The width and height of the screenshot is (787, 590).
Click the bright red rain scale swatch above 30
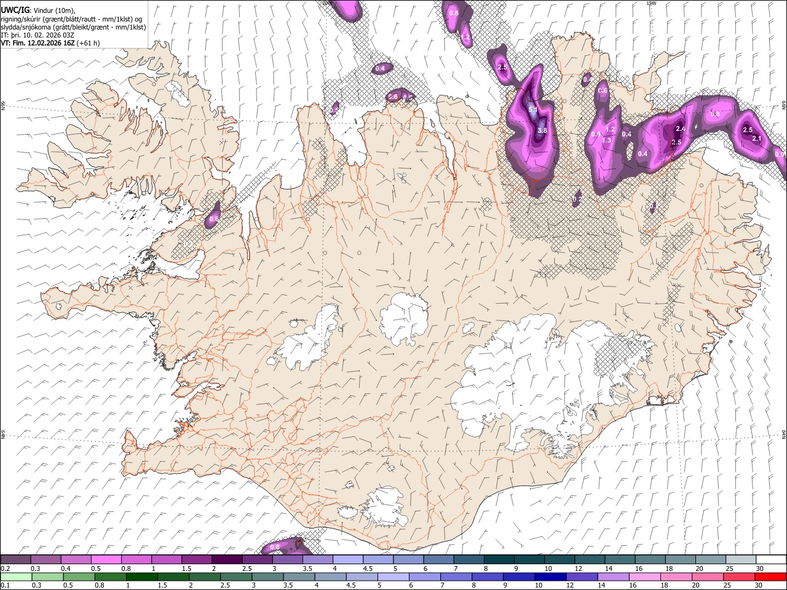(771, 576)
